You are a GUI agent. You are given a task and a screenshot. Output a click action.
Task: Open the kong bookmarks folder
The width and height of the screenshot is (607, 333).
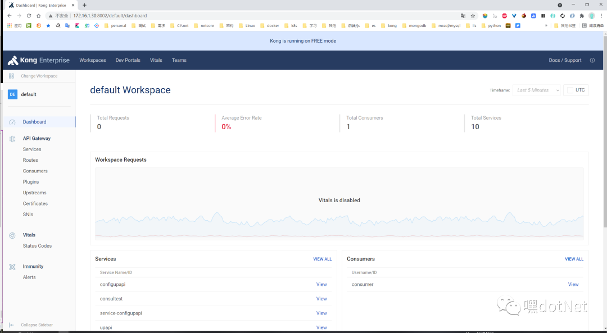tap(389, 25)
